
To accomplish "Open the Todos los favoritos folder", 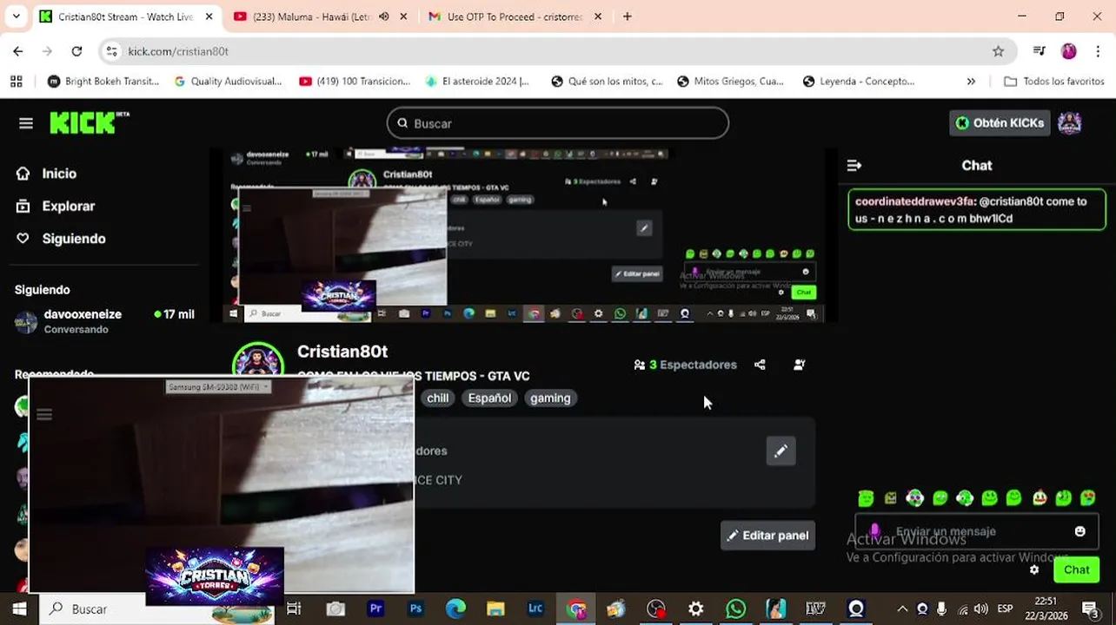I will tap(1053, 81).
